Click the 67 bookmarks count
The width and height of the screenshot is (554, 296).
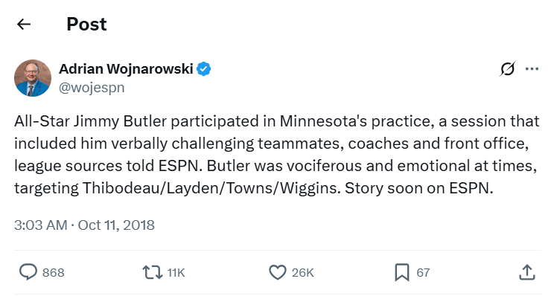[x=423, y=273]
